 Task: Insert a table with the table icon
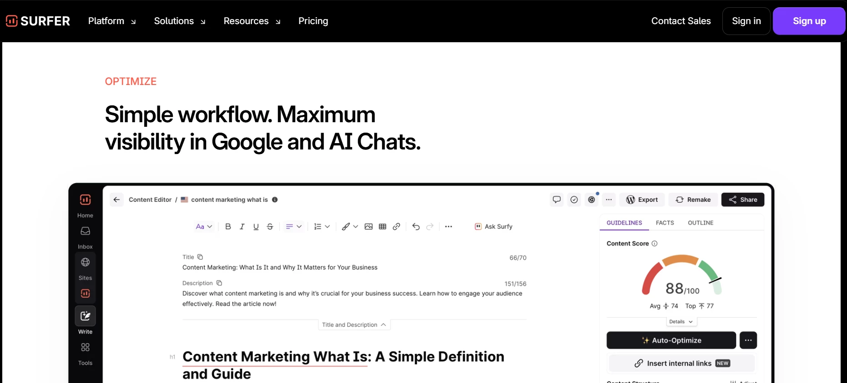383,226
